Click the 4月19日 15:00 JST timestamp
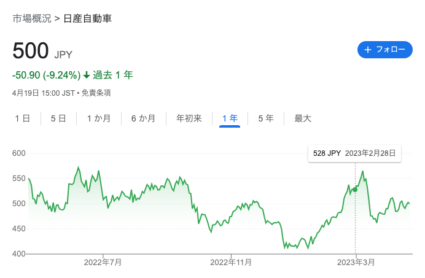425x278 pixels. pos(44,93)
